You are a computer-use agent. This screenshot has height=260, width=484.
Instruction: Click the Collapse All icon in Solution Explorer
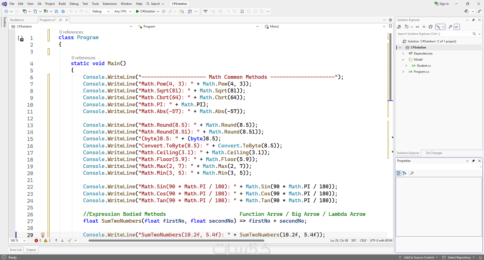[424, 27]
